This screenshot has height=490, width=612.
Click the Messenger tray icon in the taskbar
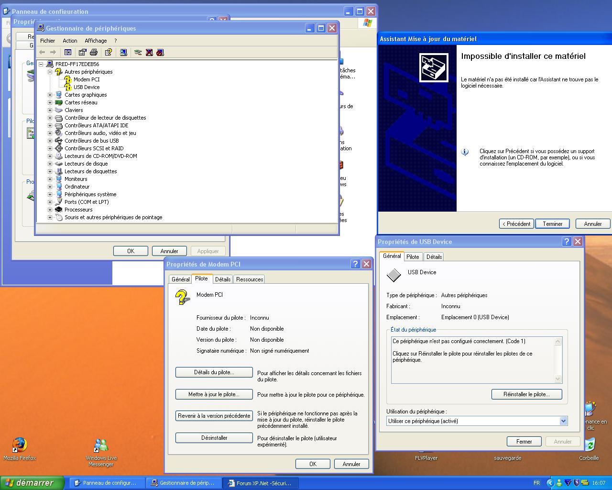tap(559, 483)
